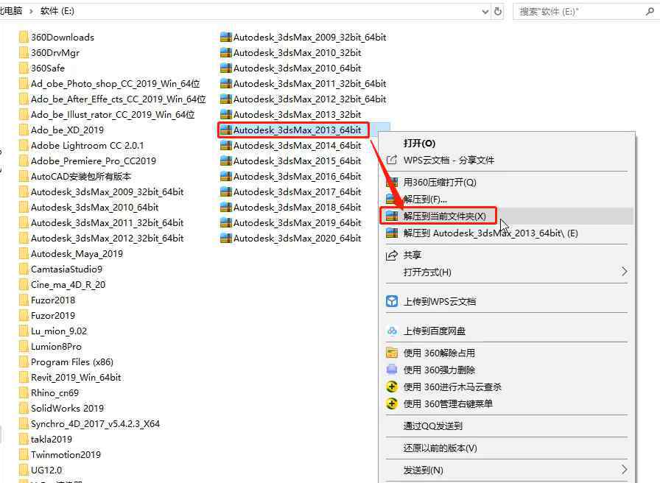Select the Autodesk_3dsMax_2009_32bit_64bit archive icon
660x483 pixels.
click(226, 37)
